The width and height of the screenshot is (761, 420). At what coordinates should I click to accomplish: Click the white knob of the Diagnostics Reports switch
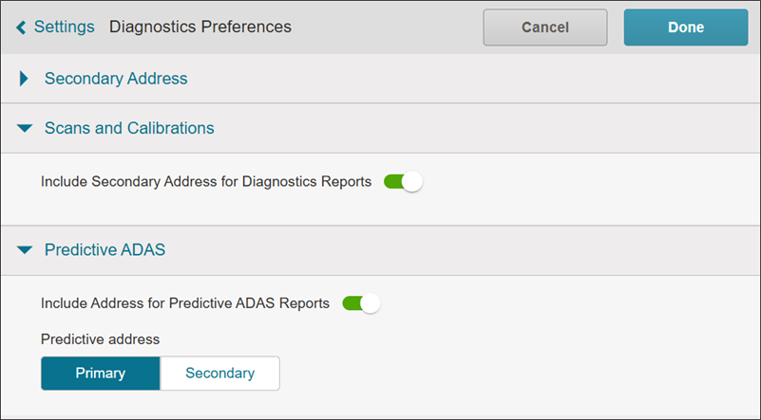411,181
